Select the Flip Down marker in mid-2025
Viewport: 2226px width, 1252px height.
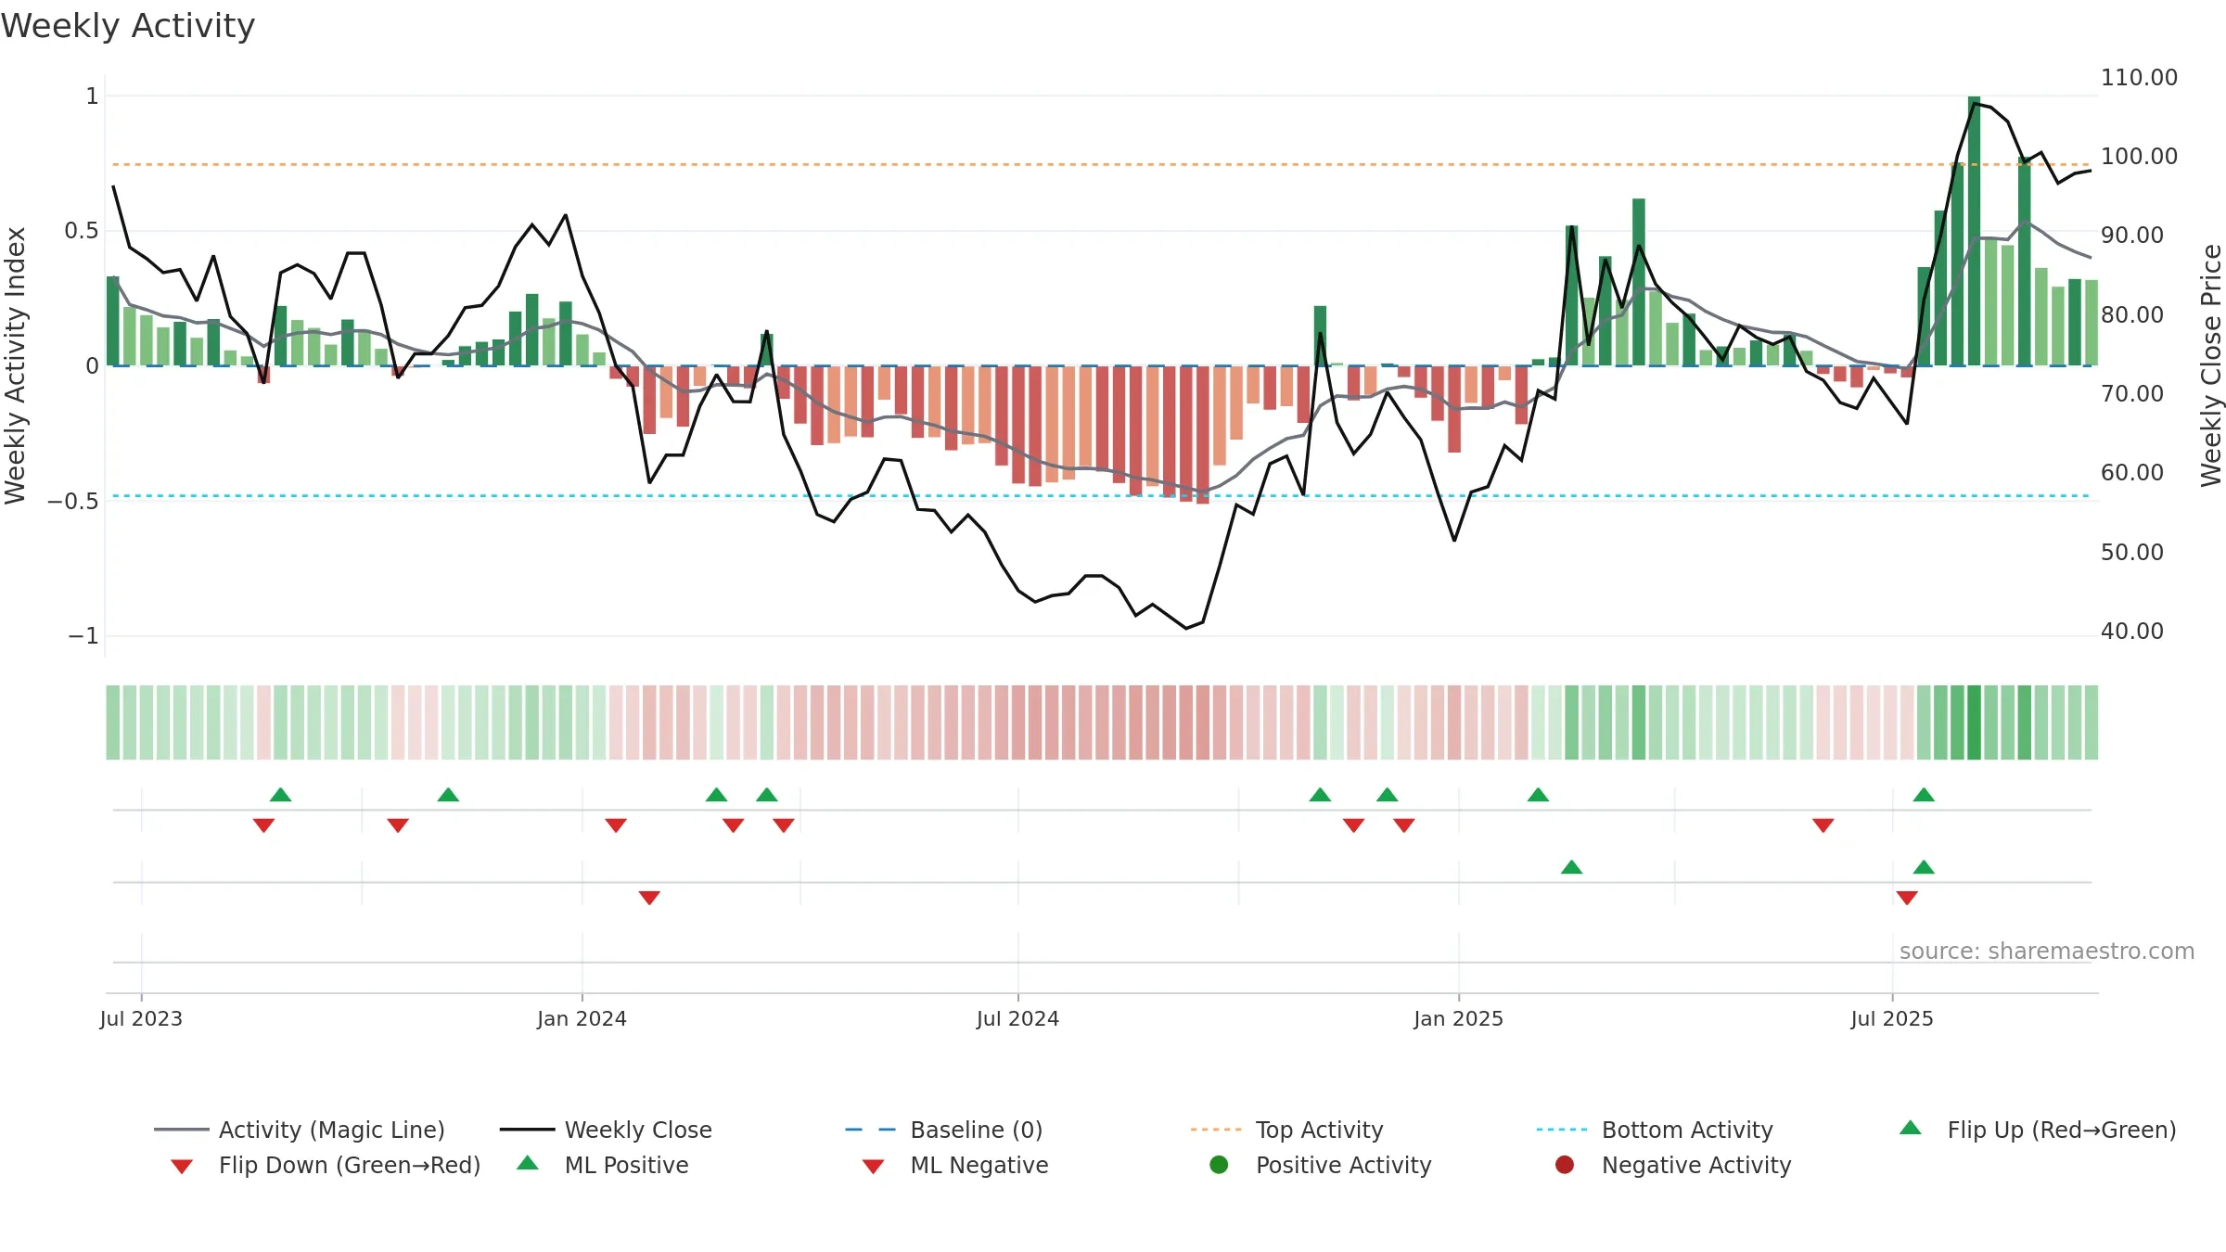[x=1823, y=824]
